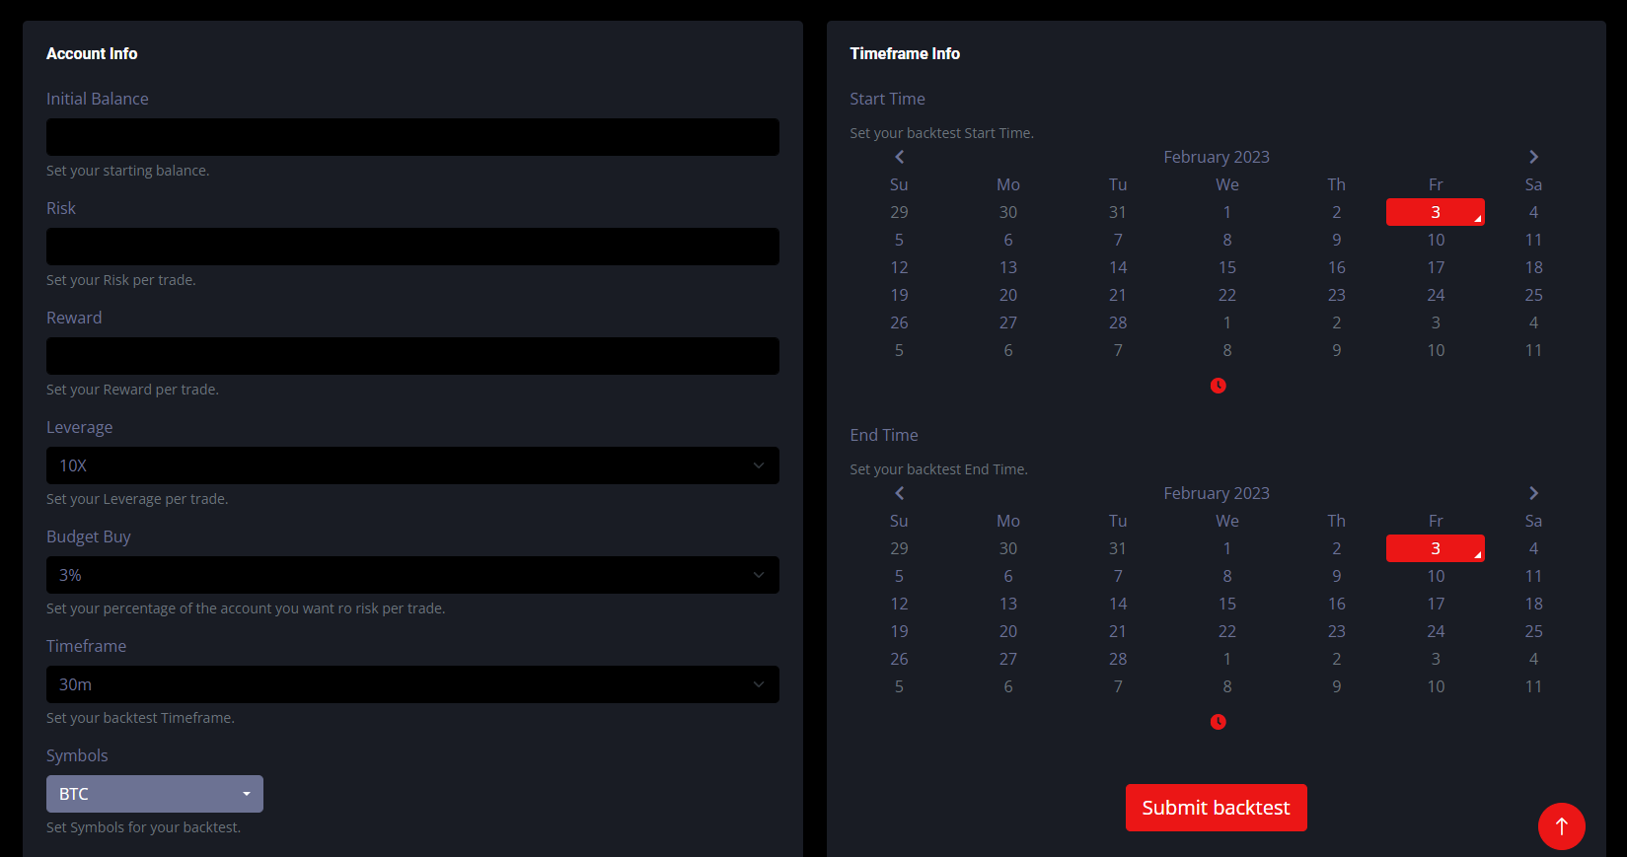Select February 15 in Start Time calendar
Image resolution: width=1627 pixels, height=857 pixels.
click(x=1226, y=267)
